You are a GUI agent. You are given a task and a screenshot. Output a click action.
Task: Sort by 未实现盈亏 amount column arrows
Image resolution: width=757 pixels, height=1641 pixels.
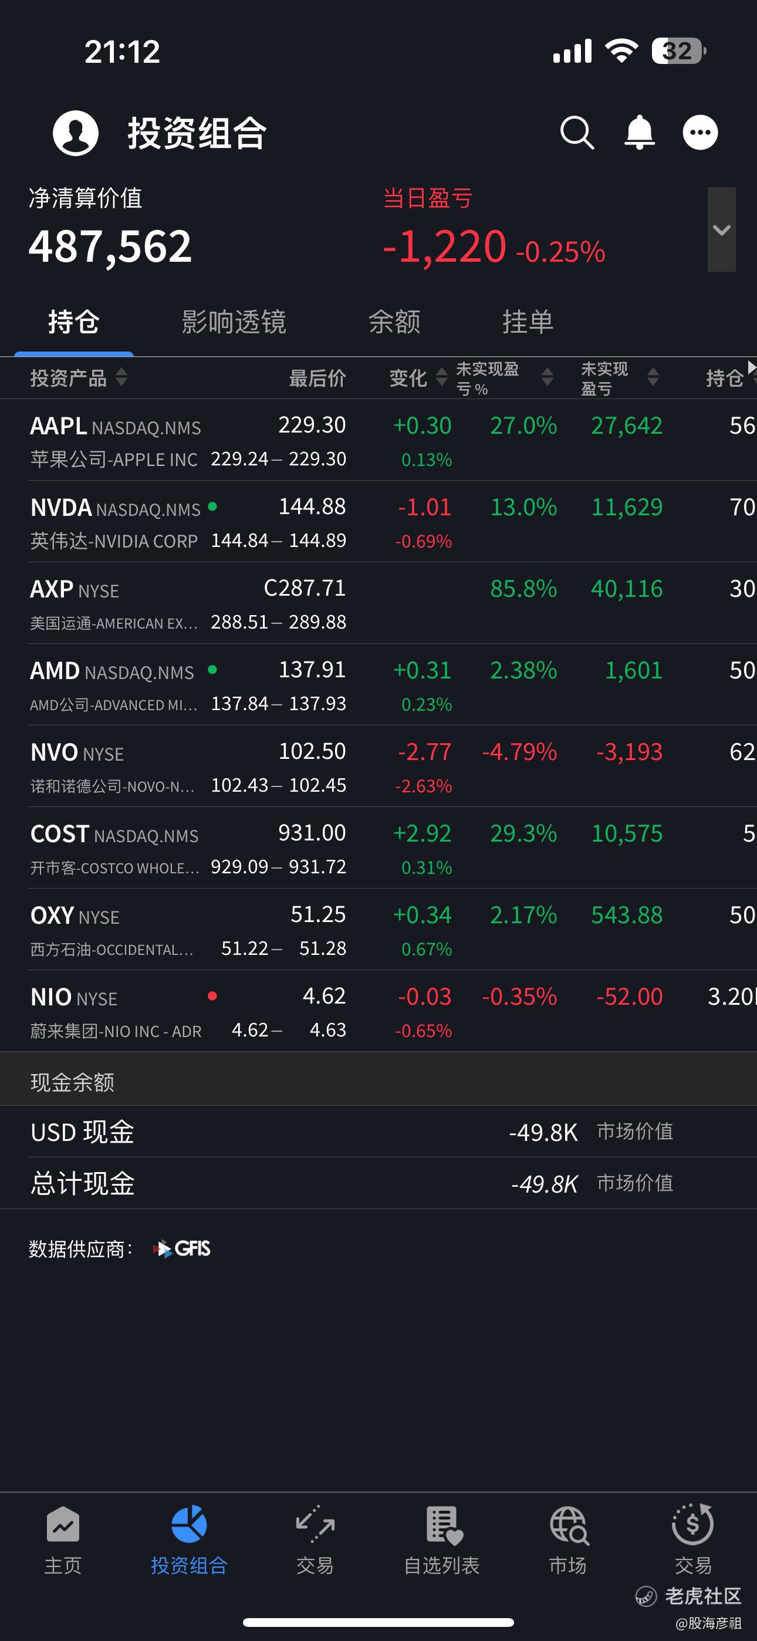pyautogui.click(x=653, y=377)
